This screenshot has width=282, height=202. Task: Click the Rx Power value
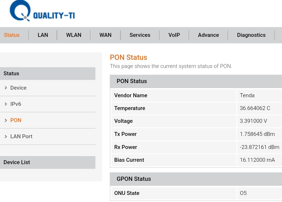pyautogui.click(x=259, y=147)
